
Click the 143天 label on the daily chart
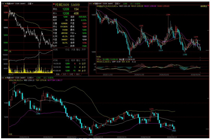(x=98, y=57)
